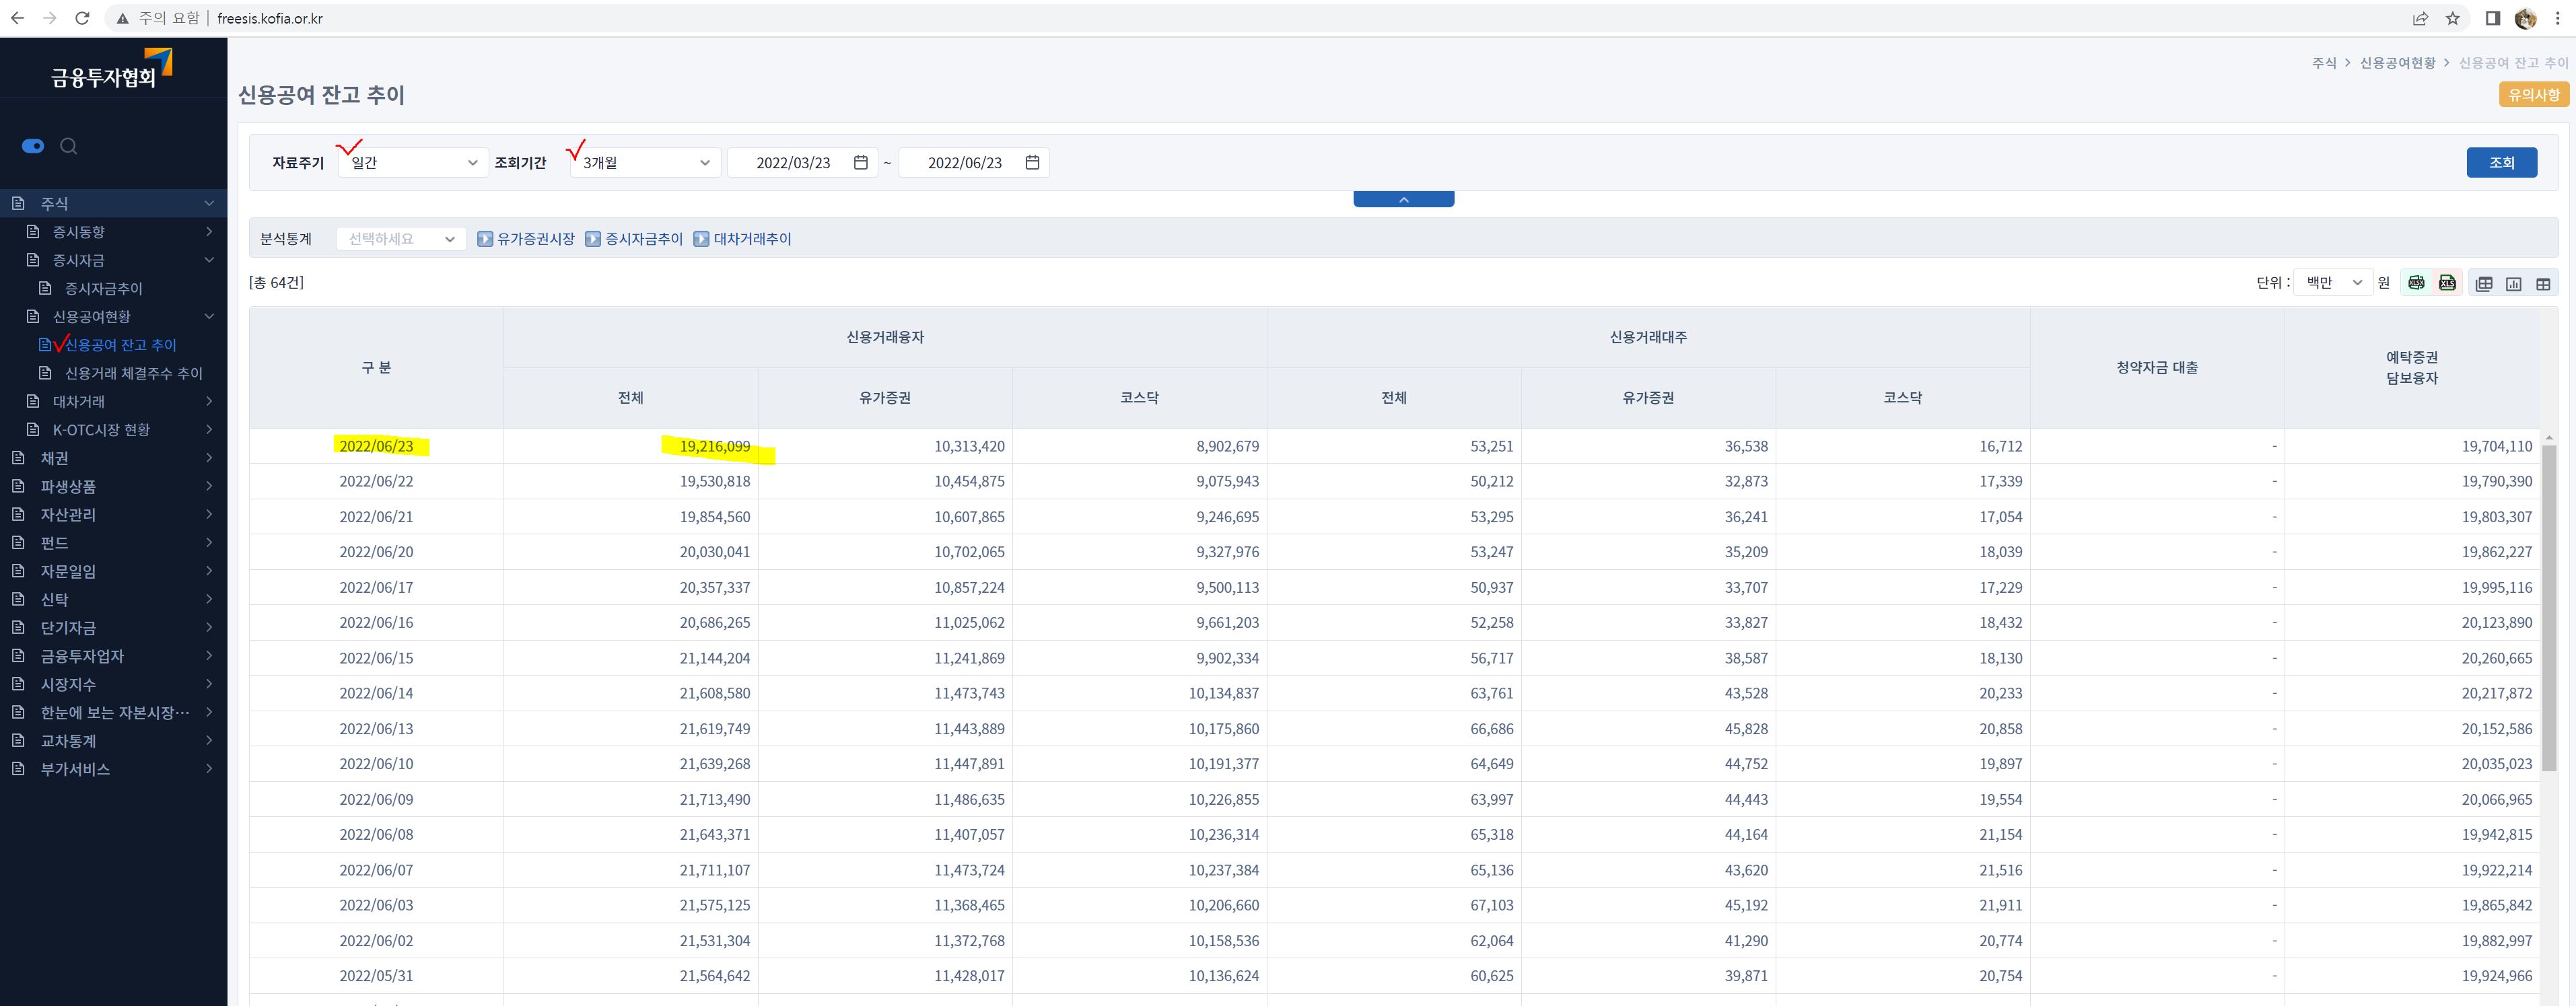Open start date calendar picker icon
Image resolution: width=2576 pixels, height=1006 pixels.
(x=860, y=162)
